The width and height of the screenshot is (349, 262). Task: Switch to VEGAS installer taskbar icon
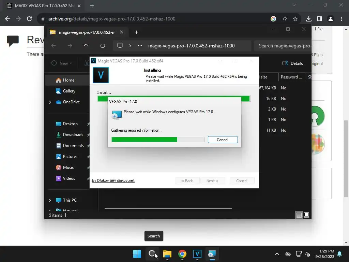point(197,254)
